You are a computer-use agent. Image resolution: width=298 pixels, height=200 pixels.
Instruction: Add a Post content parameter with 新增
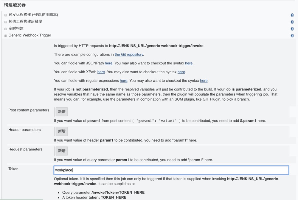tap(62, 112)
